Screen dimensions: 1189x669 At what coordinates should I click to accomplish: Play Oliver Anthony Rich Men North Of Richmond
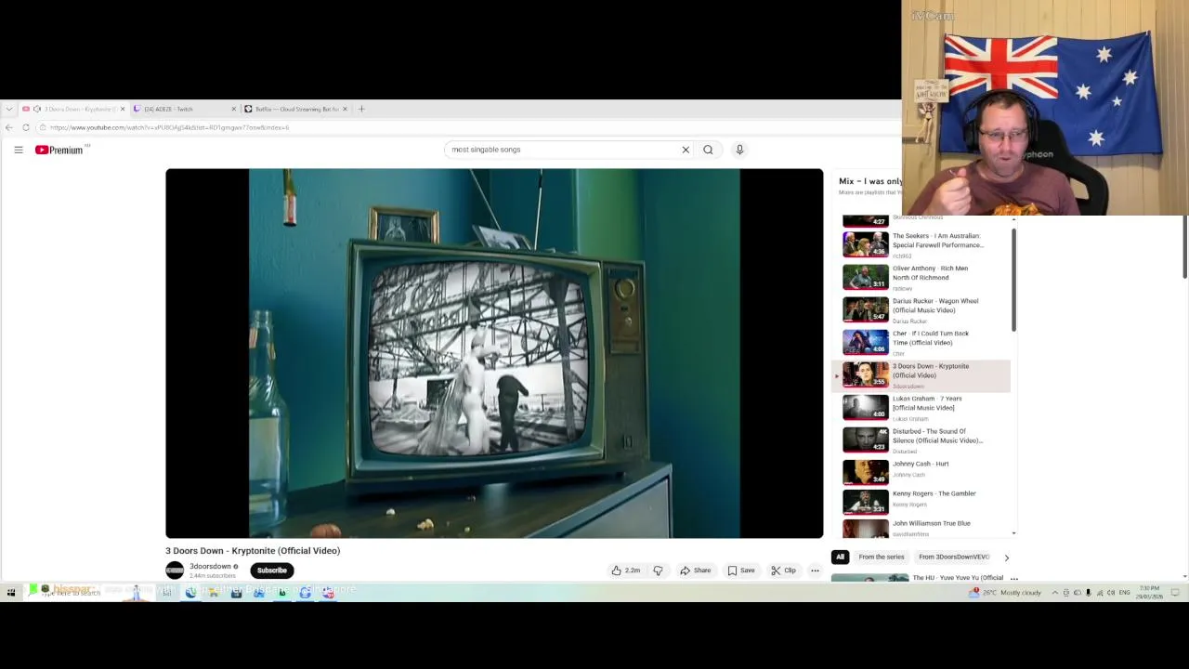click(921, 277)
